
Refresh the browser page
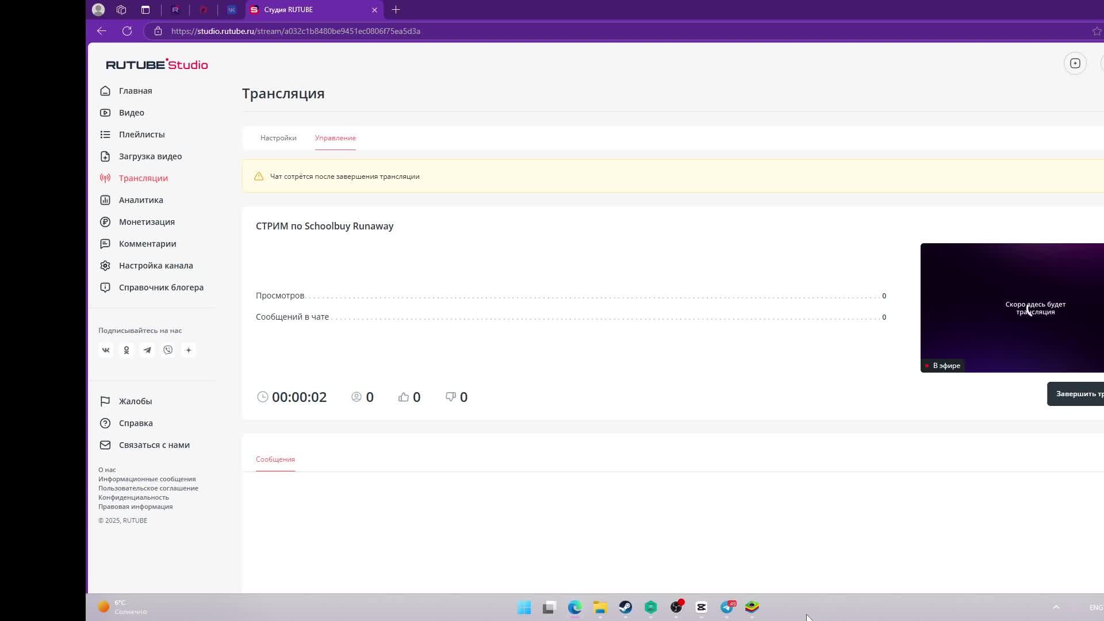tap(127, 31)
